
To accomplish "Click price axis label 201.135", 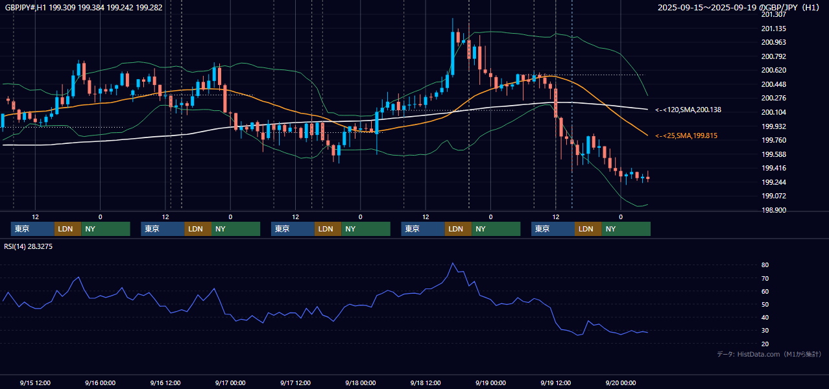I will (x=774, y=29).
